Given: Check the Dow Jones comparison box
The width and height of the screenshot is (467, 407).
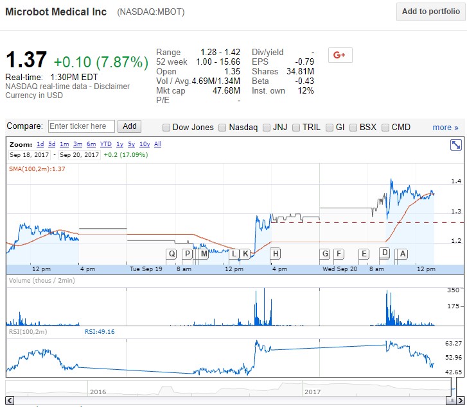Looking at the screenshot, I should coord(166,128).
